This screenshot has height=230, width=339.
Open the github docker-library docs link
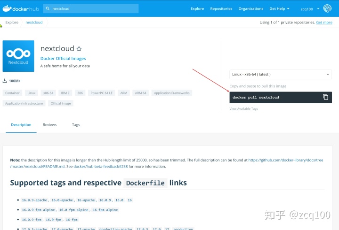286,160
